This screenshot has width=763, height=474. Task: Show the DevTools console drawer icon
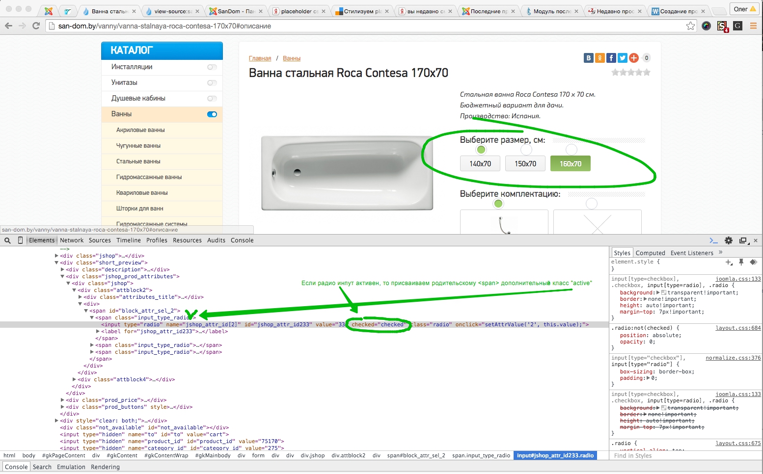click(x=713, y=240)
